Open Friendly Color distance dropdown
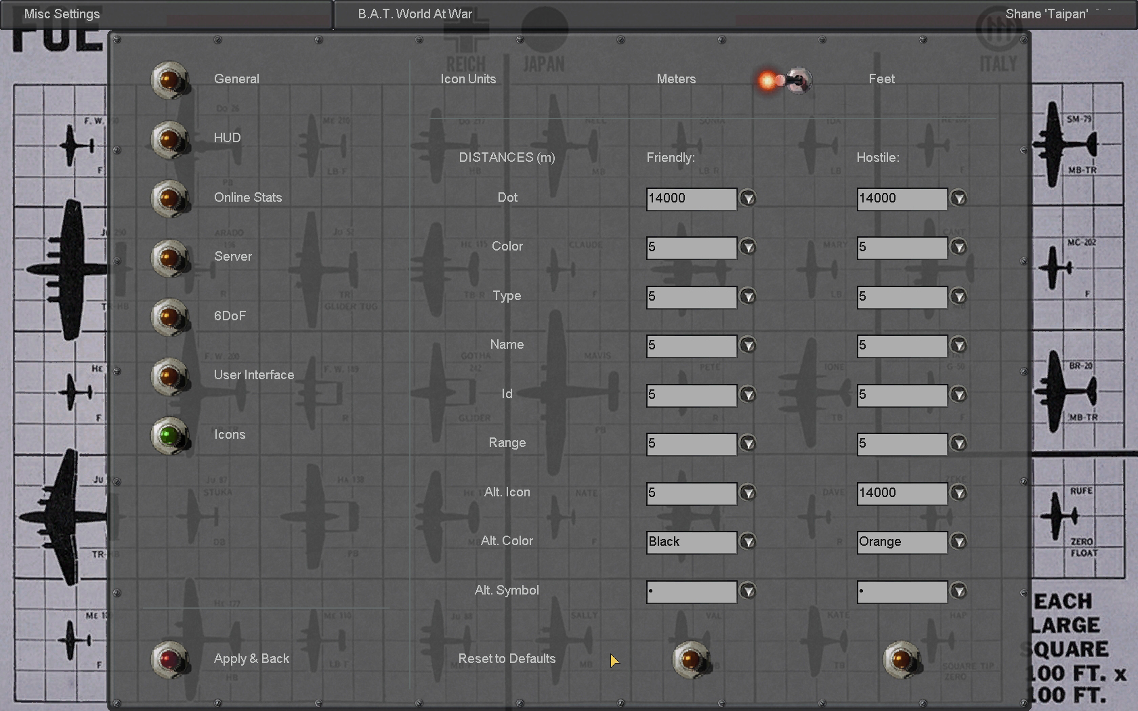The image size is (1138, 711). pos(748,247)
